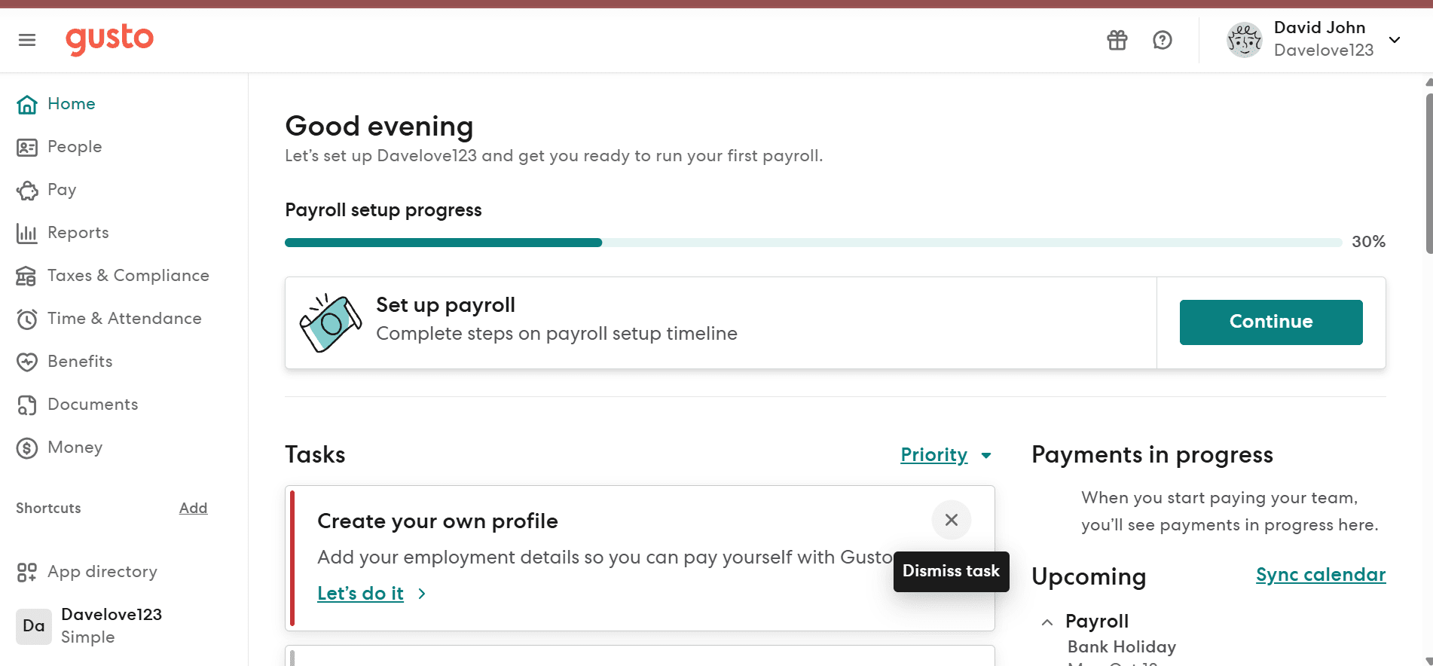Click the Sync calendar link
This screenshot has height=666, width=1433.
click(x=1320, y=575)
